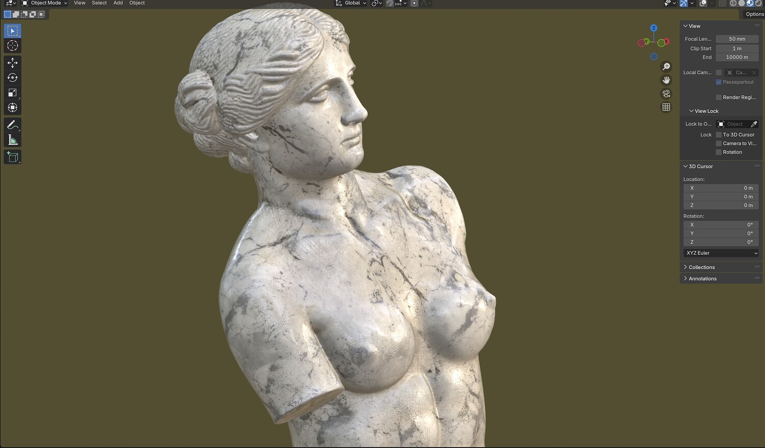Click 3D Cursor Rotation Y field
This screenshot has height=448, width=765.
[721, 233]
